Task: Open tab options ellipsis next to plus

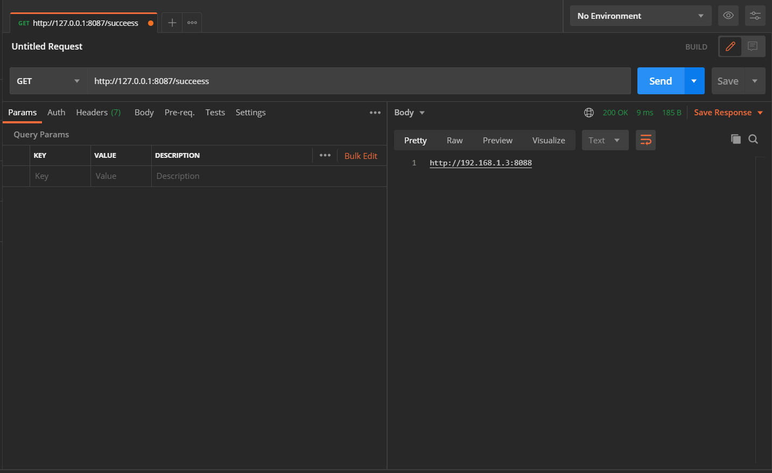Action: 192,23
